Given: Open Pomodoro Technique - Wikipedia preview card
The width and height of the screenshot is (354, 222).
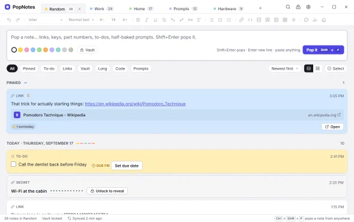Looking at the screenshot, I should [177, 115].
